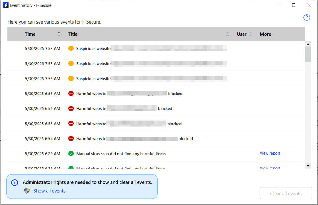Click the shield icon beside Show all events
Viewport: 318px width, 205px height.
click(x=27, y=191)
